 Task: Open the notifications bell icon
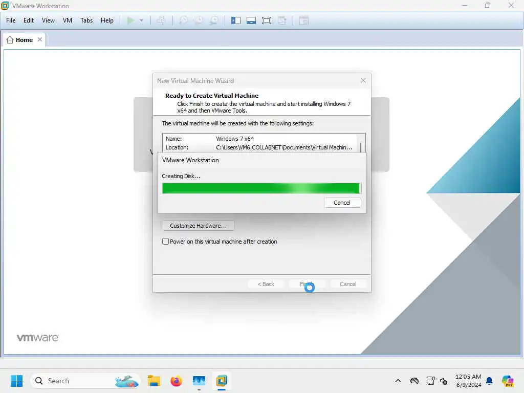point(489,381)
